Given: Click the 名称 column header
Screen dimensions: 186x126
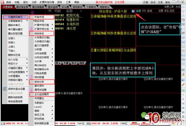Looking at the screenshot, I should (x=69, y=11).
